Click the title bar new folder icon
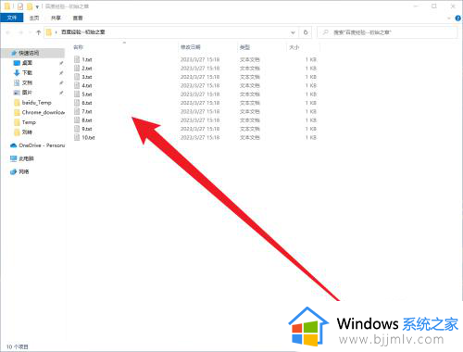Image resolution: width=463 pixels, height=352 pixels. [x=30, y=6]
